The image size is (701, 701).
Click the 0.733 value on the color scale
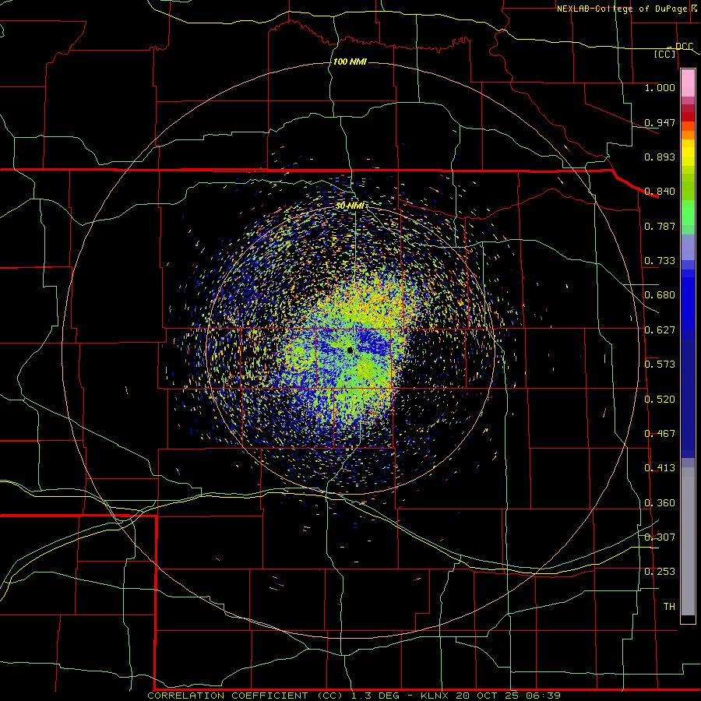[x=660, y=261]
